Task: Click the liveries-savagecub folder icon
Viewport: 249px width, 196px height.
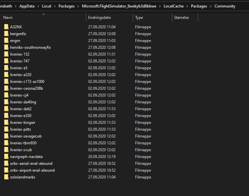Action: point(6,136)
